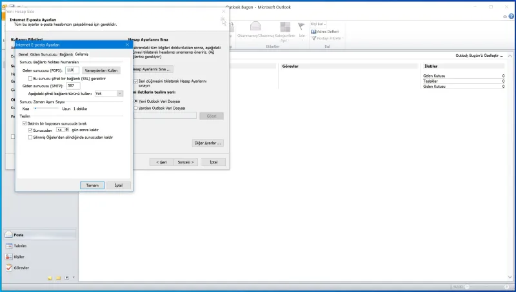The height and width of the screenshot is (292, 516).
Task: Open navigation pane configure buttons arrow
Action: (74, 278)
